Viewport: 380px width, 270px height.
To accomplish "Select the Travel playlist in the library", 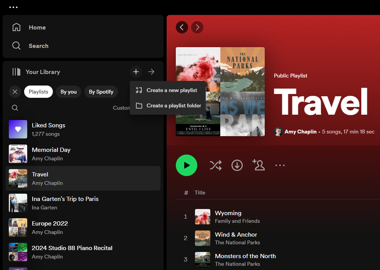I will pyautogui.click(x=83, y=178).
